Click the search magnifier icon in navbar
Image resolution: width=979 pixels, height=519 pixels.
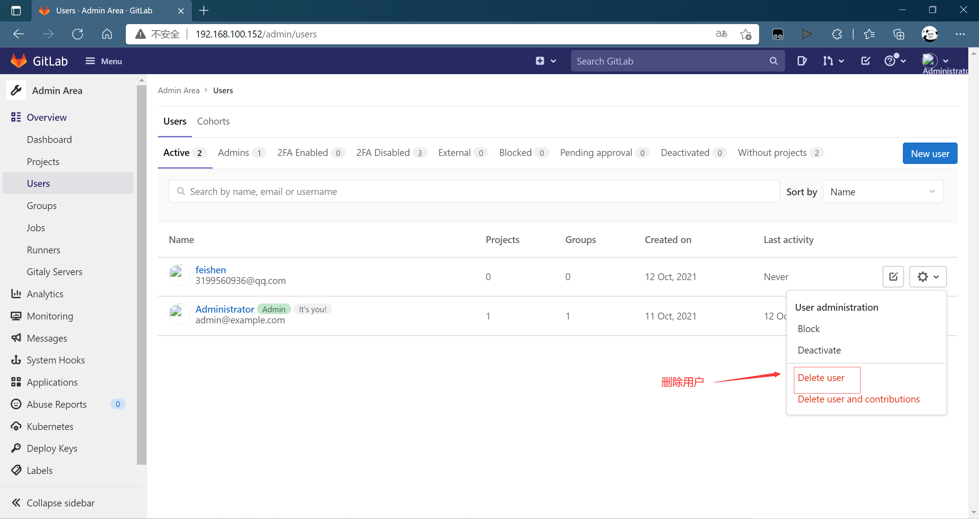(x=773, y=61)
